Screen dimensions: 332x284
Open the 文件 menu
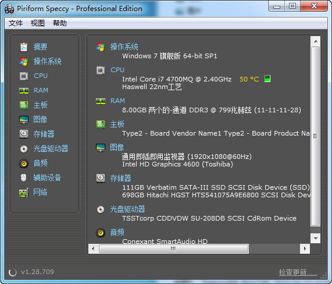pyautogui.click(x=16, y=23)
